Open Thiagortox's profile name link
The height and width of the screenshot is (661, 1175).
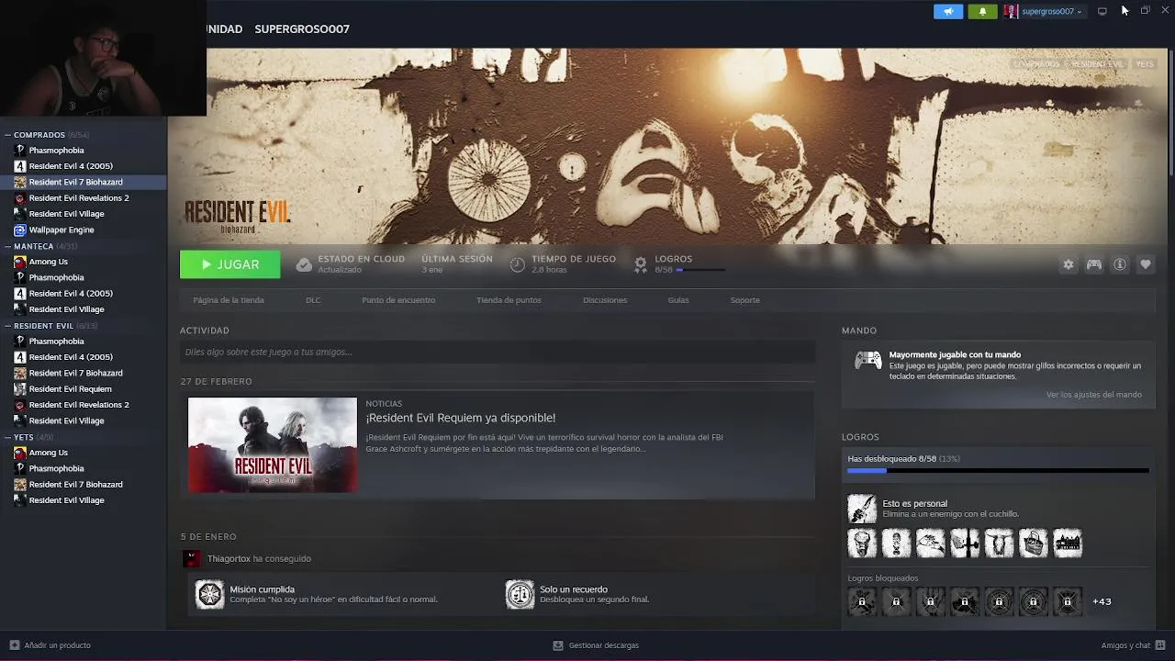click(229, 558)
